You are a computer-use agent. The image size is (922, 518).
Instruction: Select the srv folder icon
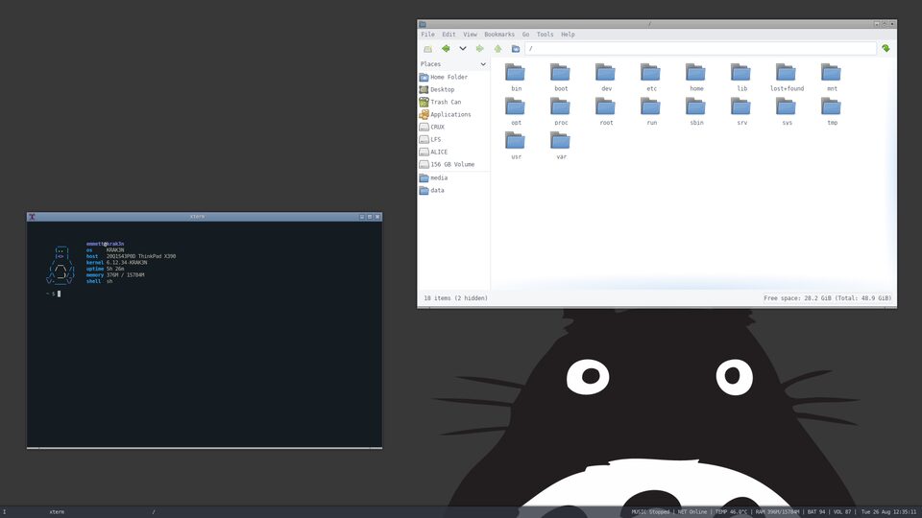[740, 106]
